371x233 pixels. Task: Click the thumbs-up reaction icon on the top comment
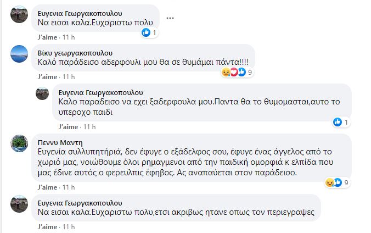pos(146,32)
